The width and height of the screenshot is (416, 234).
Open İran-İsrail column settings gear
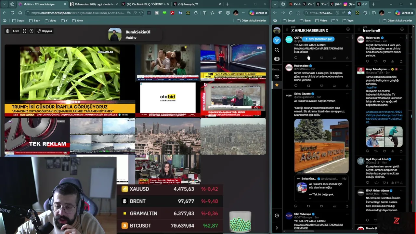click(402, 30)
